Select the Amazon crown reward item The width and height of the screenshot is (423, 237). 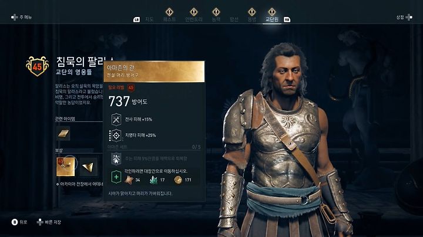pyautogui.click(x=66, y=167)
